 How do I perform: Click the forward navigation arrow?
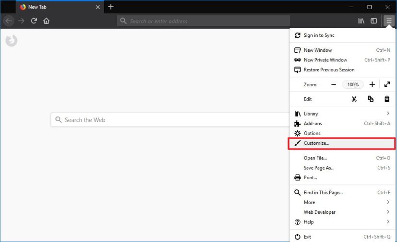(21, 21)
